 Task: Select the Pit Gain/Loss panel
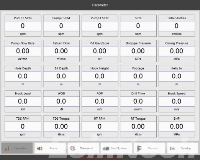(100, 51)
